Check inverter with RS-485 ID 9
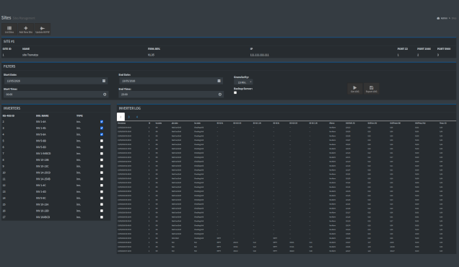459x267 pixels. pos(102,166)
